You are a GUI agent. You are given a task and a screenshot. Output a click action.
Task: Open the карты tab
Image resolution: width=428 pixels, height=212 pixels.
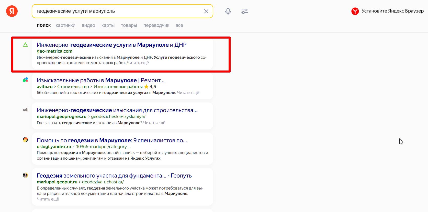point(108,25)
